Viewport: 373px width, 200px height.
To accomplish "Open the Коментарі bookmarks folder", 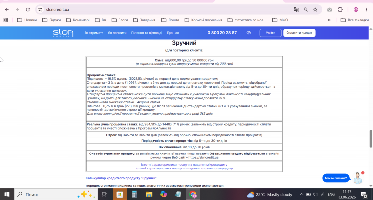I will point(78,20).
